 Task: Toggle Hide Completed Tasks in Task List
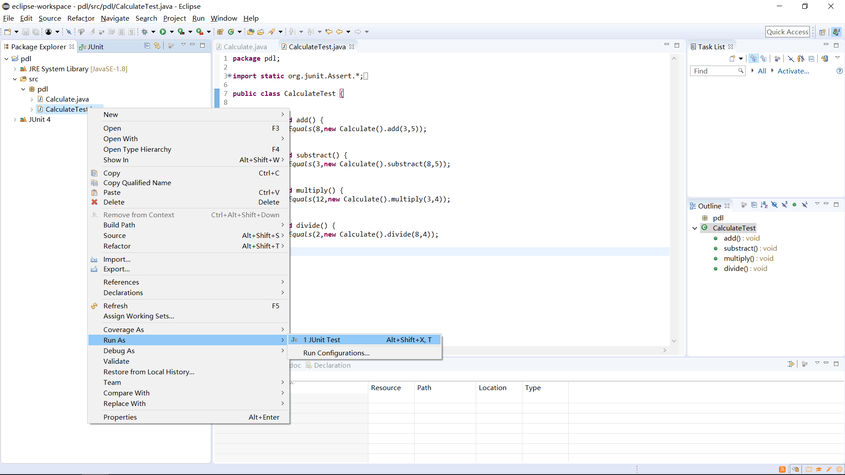point(791,58)
